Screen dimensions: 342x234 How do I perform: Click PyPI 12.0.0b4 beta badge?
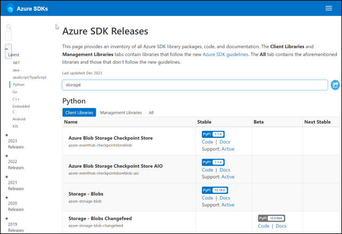[x=271, y=219]
